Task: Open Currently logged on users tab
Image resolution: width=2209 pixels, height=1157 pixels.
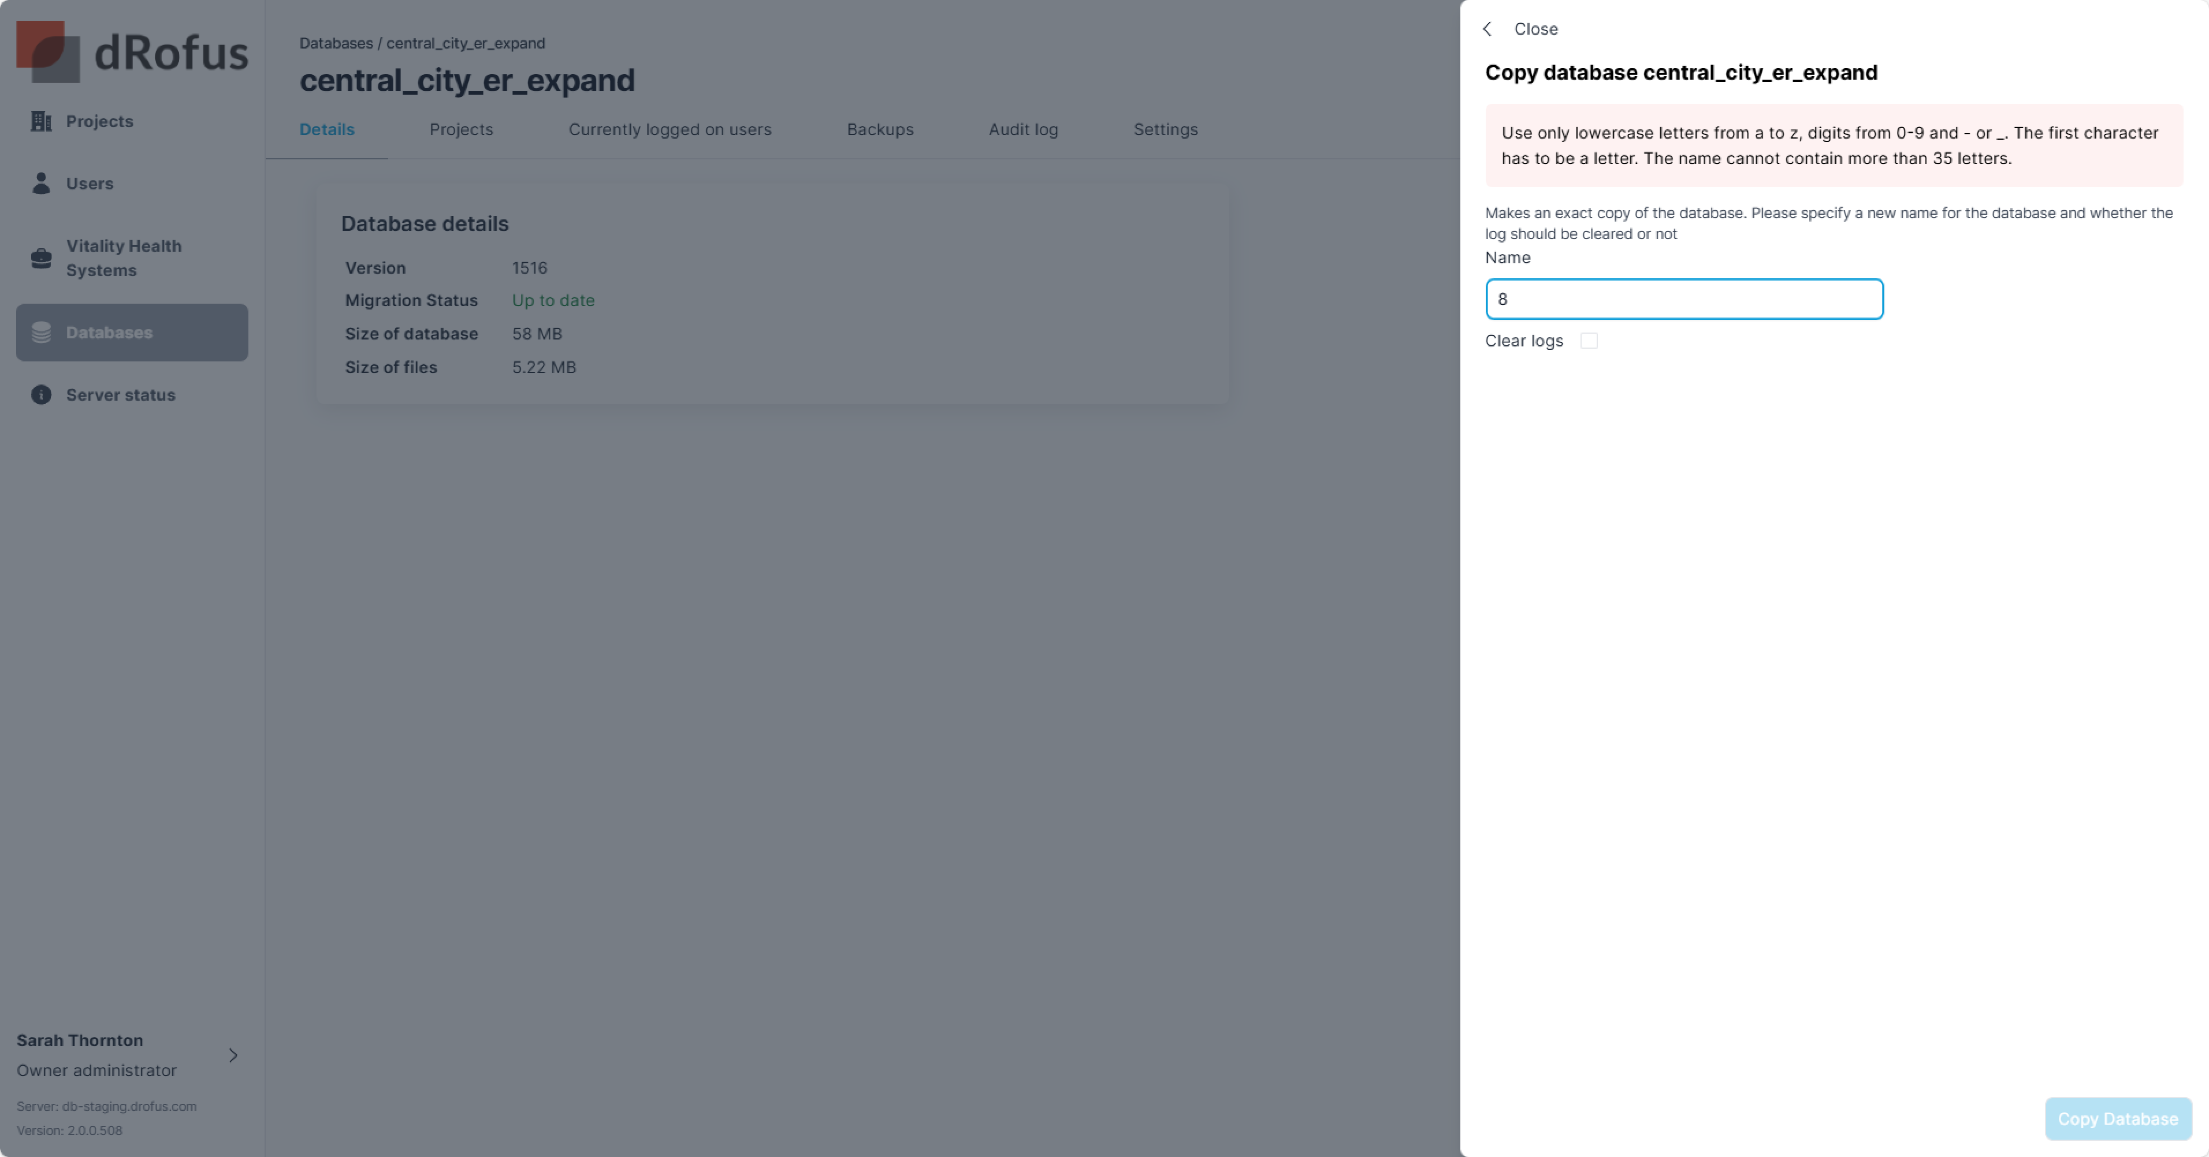Action: pyautogui.click(x=670, y=129)
